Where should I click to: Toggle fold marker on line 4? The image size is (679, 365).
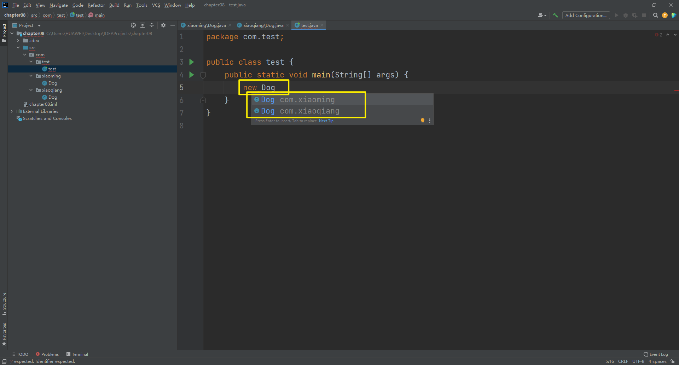(x=203, y=75)
